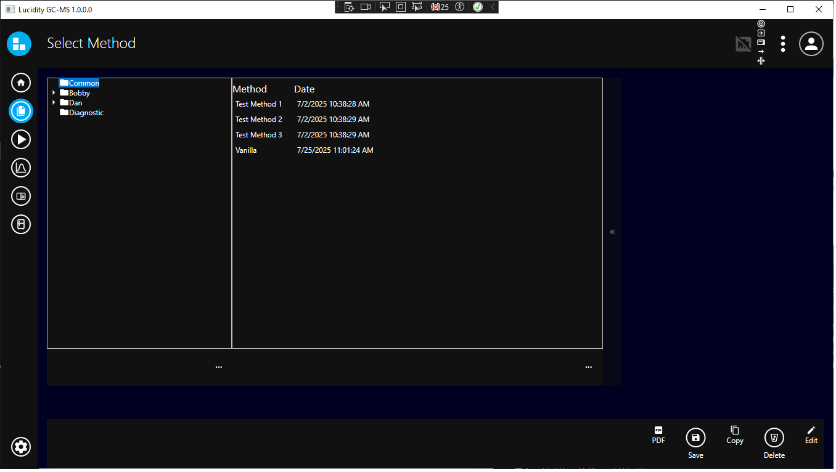
Task: Open the user account profile icon
Action: 811,44
